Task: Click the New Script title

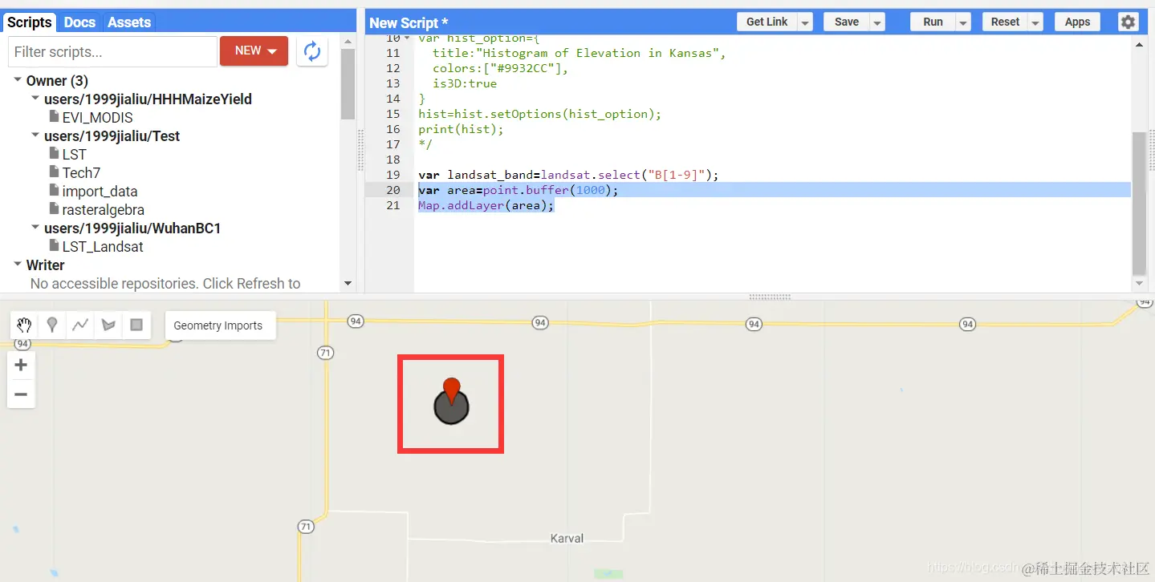Action: 409,22
